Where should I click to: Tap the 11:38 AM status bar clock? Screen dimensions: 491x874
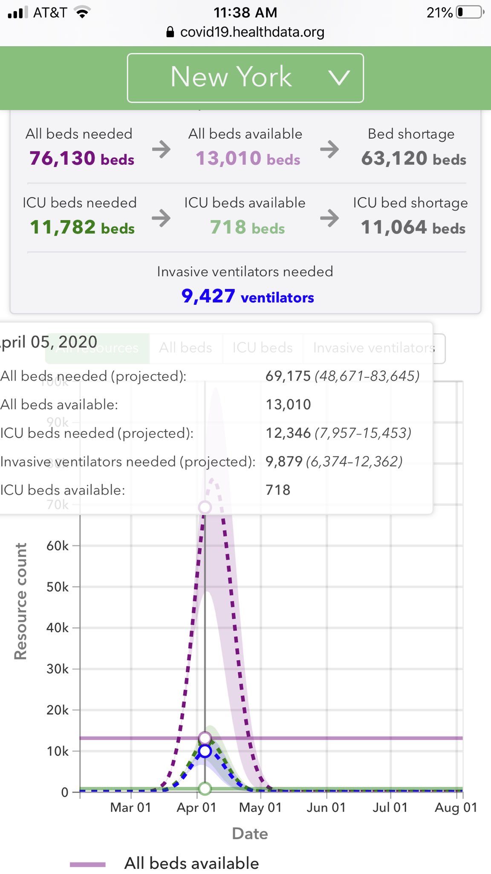point(245,12)
